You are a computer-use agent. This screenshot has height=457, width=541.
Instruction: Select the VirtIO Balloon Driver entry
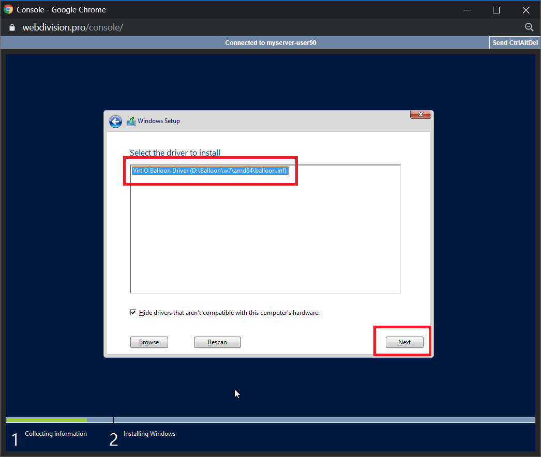coord(209,171)
